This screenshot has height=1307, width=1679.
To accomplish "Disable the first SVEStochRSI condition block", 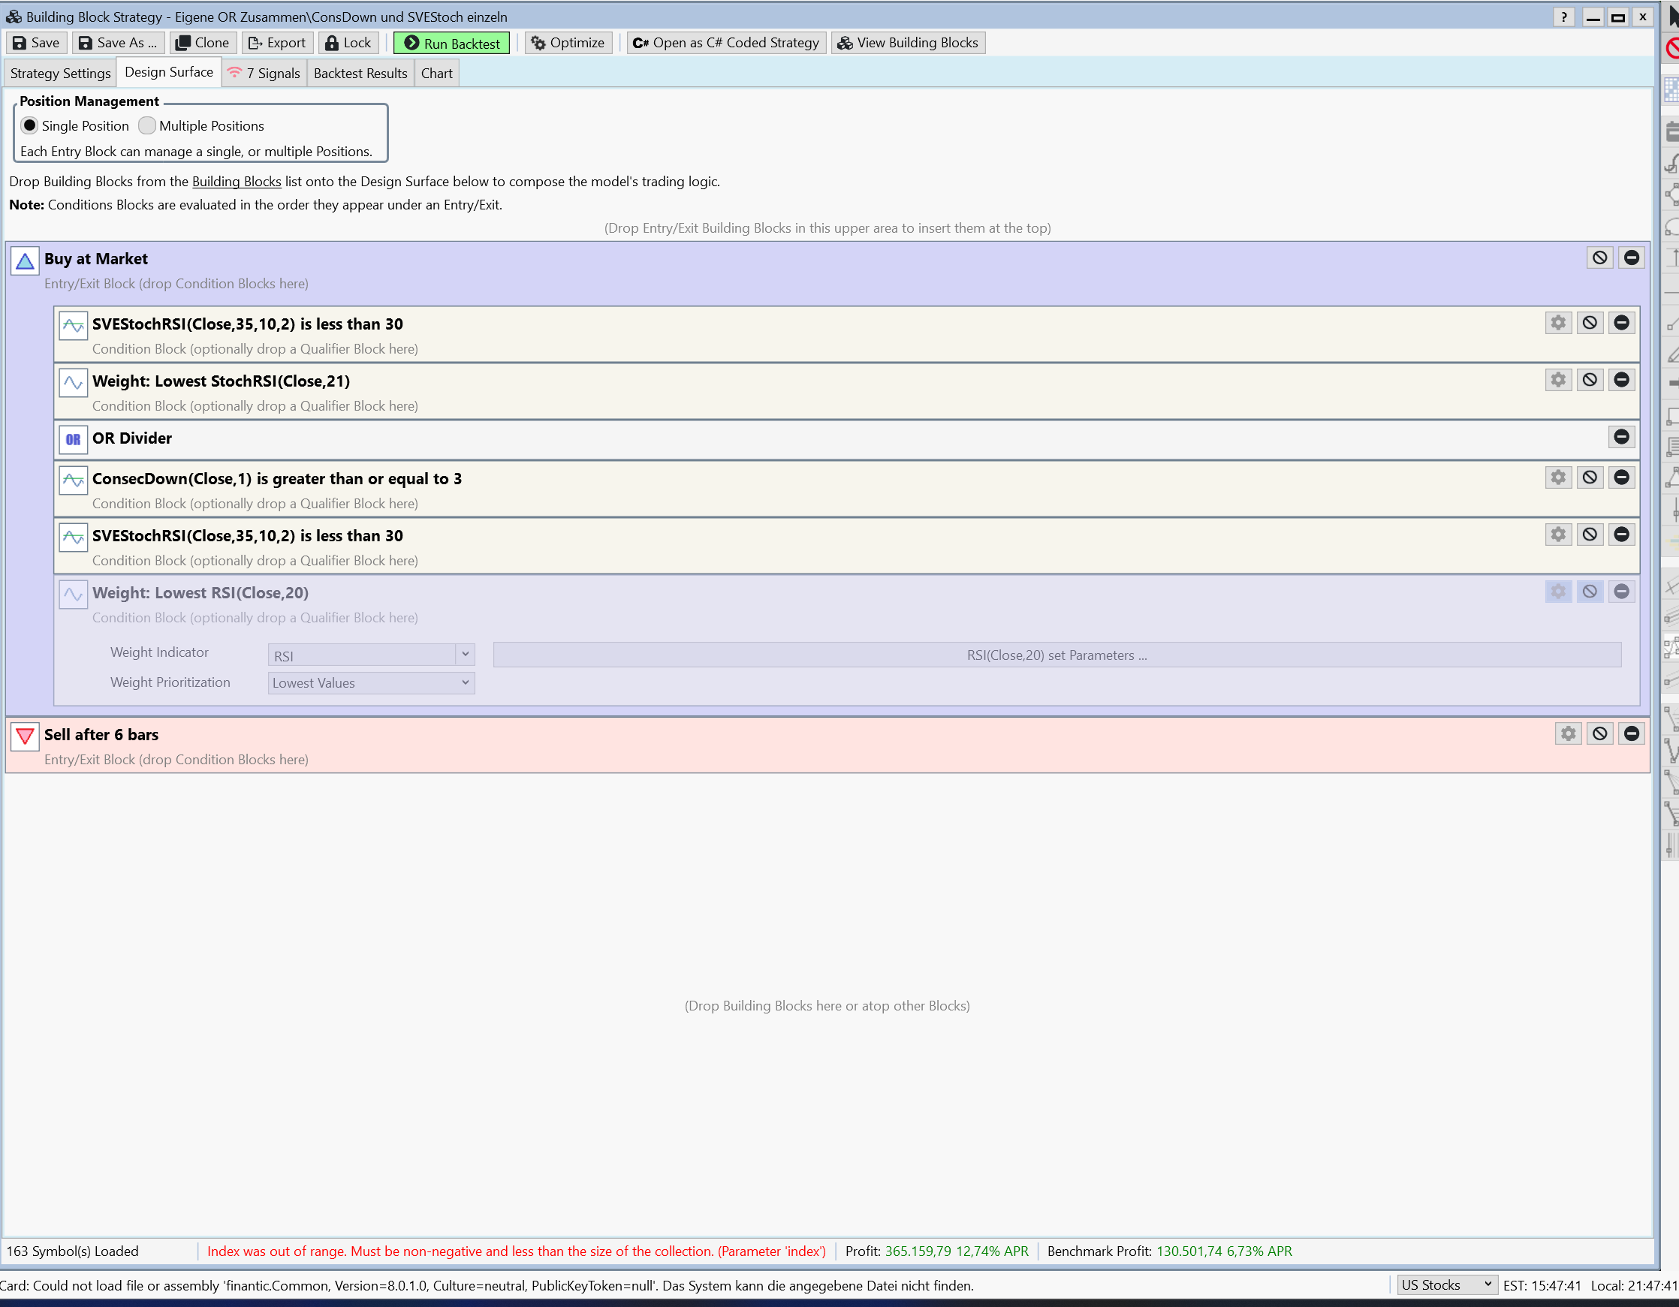I will 1589,323.
